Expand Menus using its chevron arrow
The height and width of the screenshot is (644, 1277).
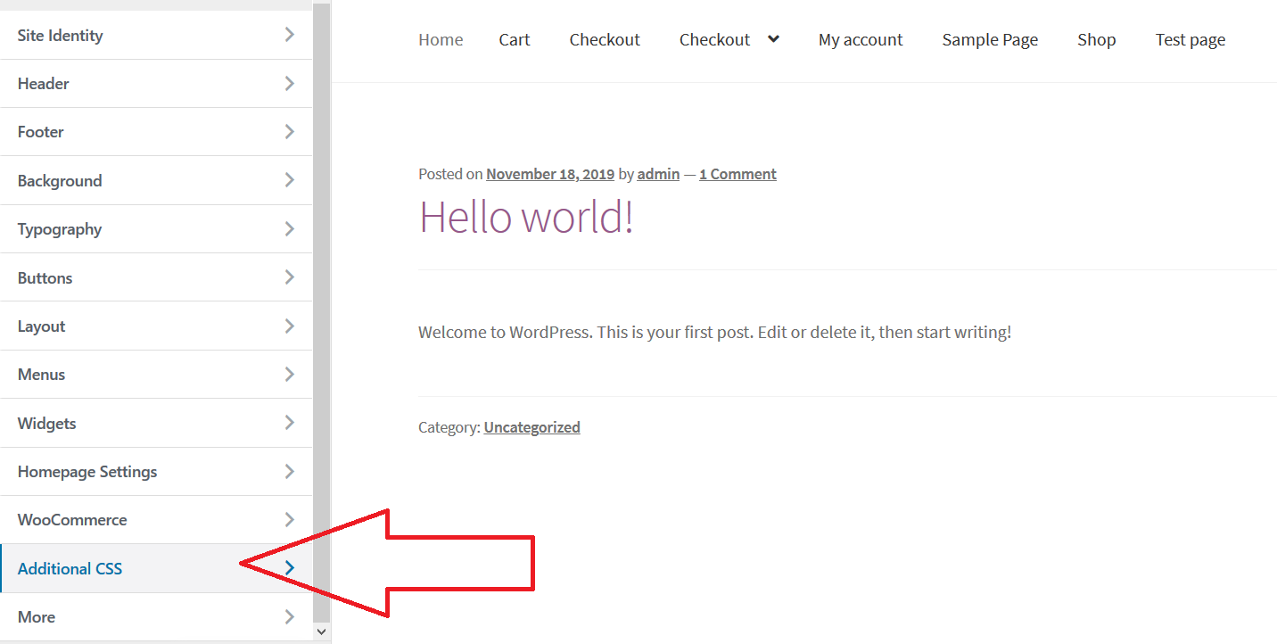(x=289, y=374)
